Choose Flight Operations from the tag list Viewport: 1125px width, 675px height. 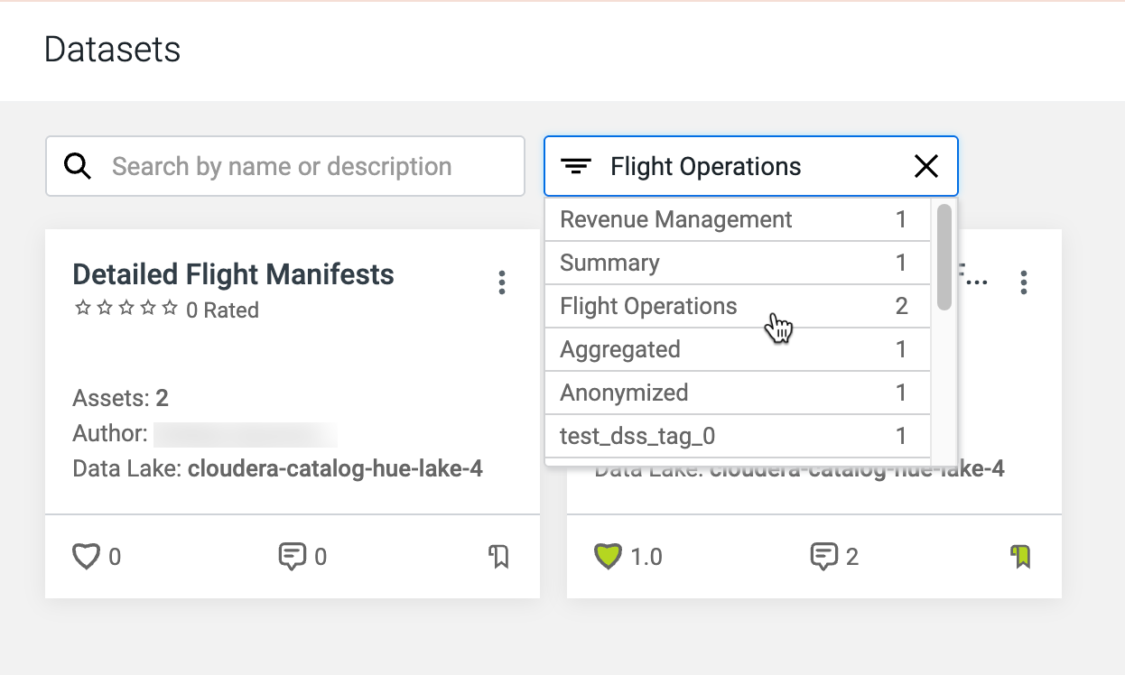click(x=648, y=306)
